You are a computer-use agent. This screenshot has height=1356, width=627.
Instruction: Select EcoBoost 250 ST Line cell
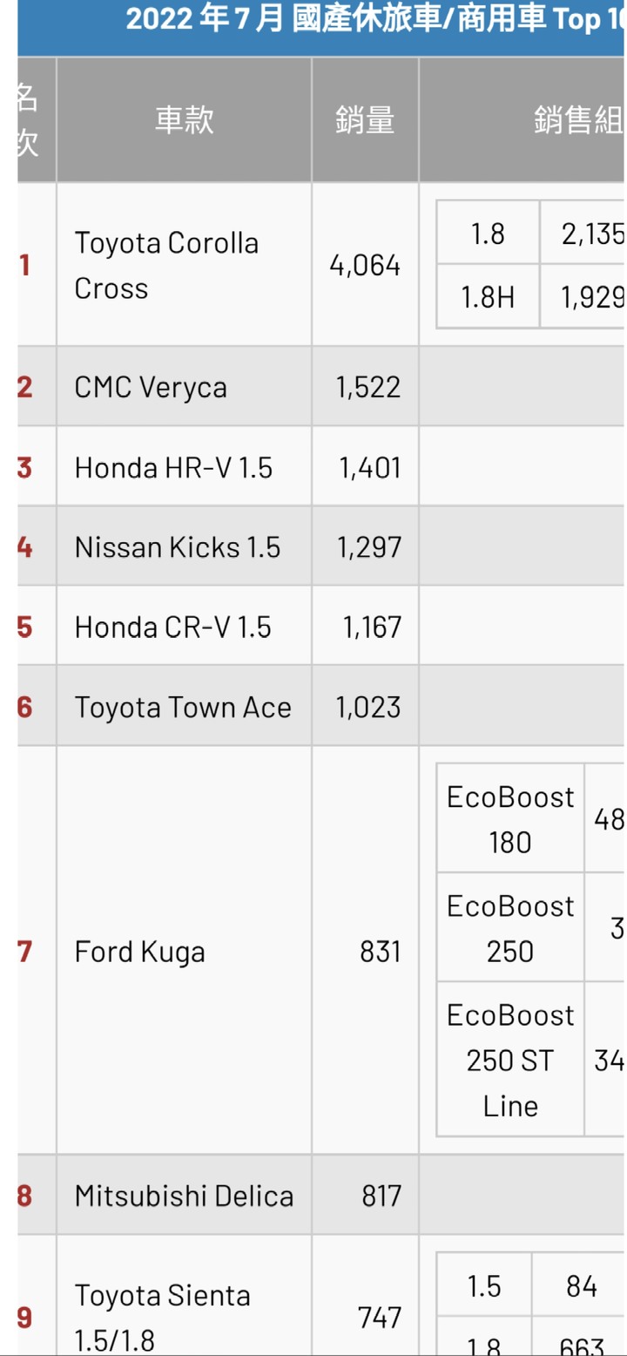click(510, 1060)
